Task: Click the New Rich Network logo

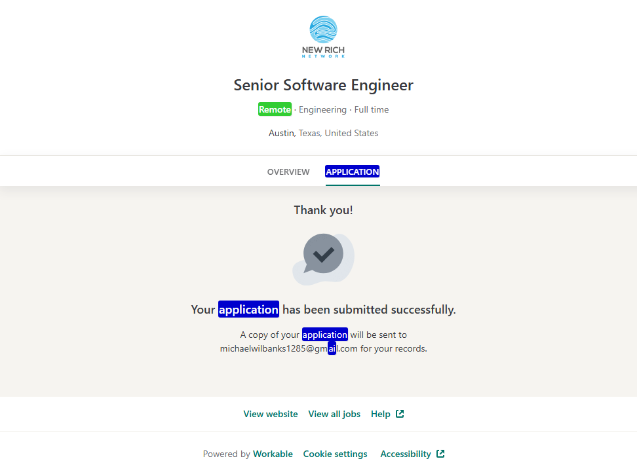Action: coord(323,37)
